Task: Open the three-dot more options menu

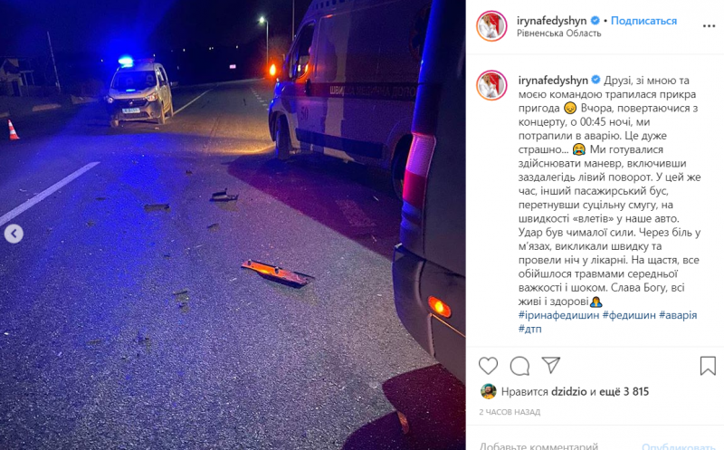Action: pyautogui.click(x=709, y=26)
